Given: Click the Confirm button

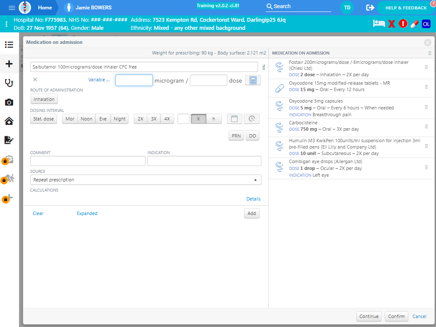Looking at the screenshot, I should click(396, 316).
